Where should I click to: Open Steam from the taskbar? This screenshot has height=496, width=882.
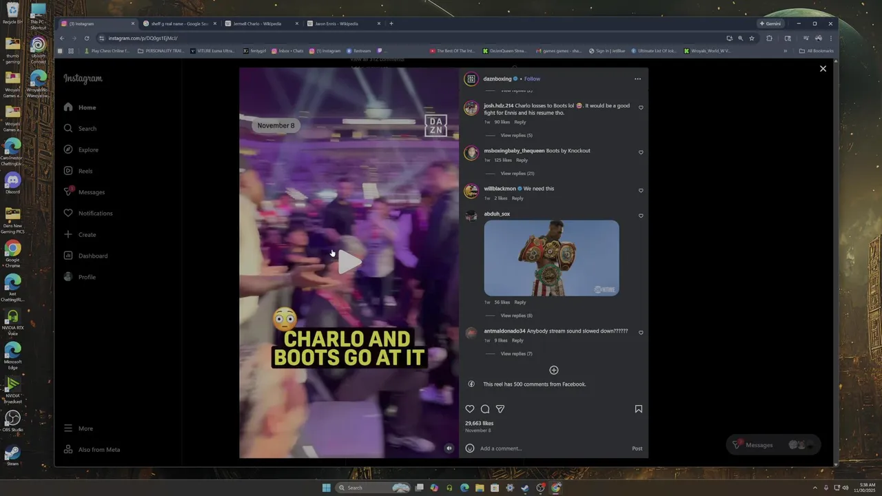click(525, 488)
